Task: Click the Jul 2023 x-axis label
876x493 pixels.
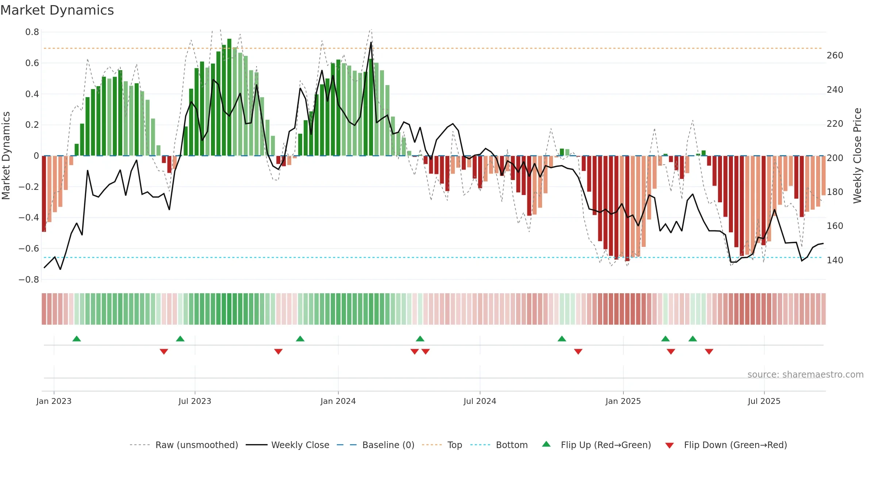Action: click(x=195, y=401)
